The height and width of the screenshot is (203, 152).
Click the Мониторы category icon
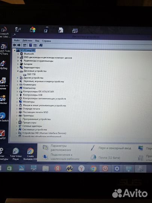(21, 101)
